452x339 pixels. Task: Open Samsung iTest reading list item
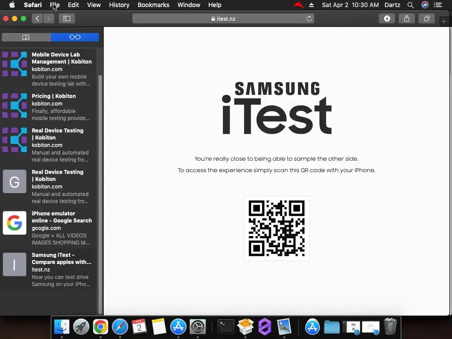click(x=48, y=270)
